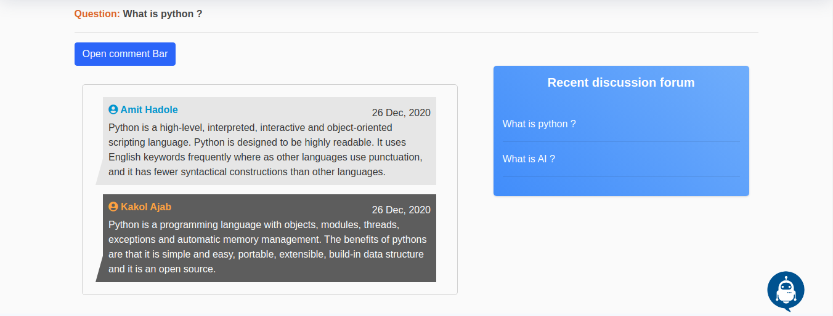Click the divider line below the question title
The width and height of the screenshot is (833, 316).
coord(416,32)
